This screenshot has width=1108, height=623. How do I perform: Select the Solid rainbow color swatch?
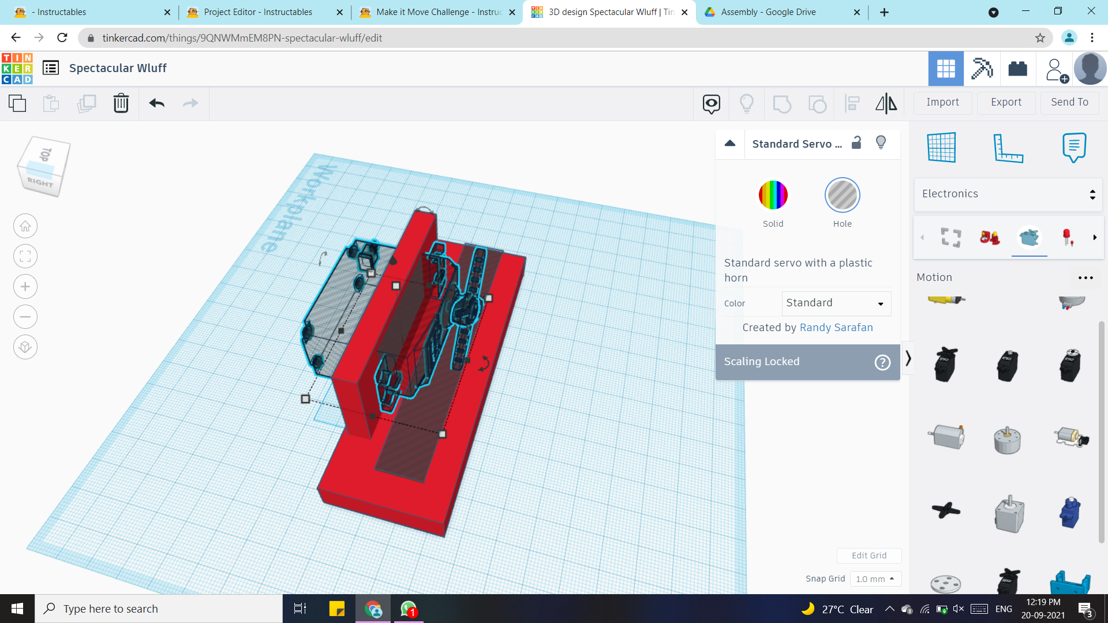tap(773, 195)
